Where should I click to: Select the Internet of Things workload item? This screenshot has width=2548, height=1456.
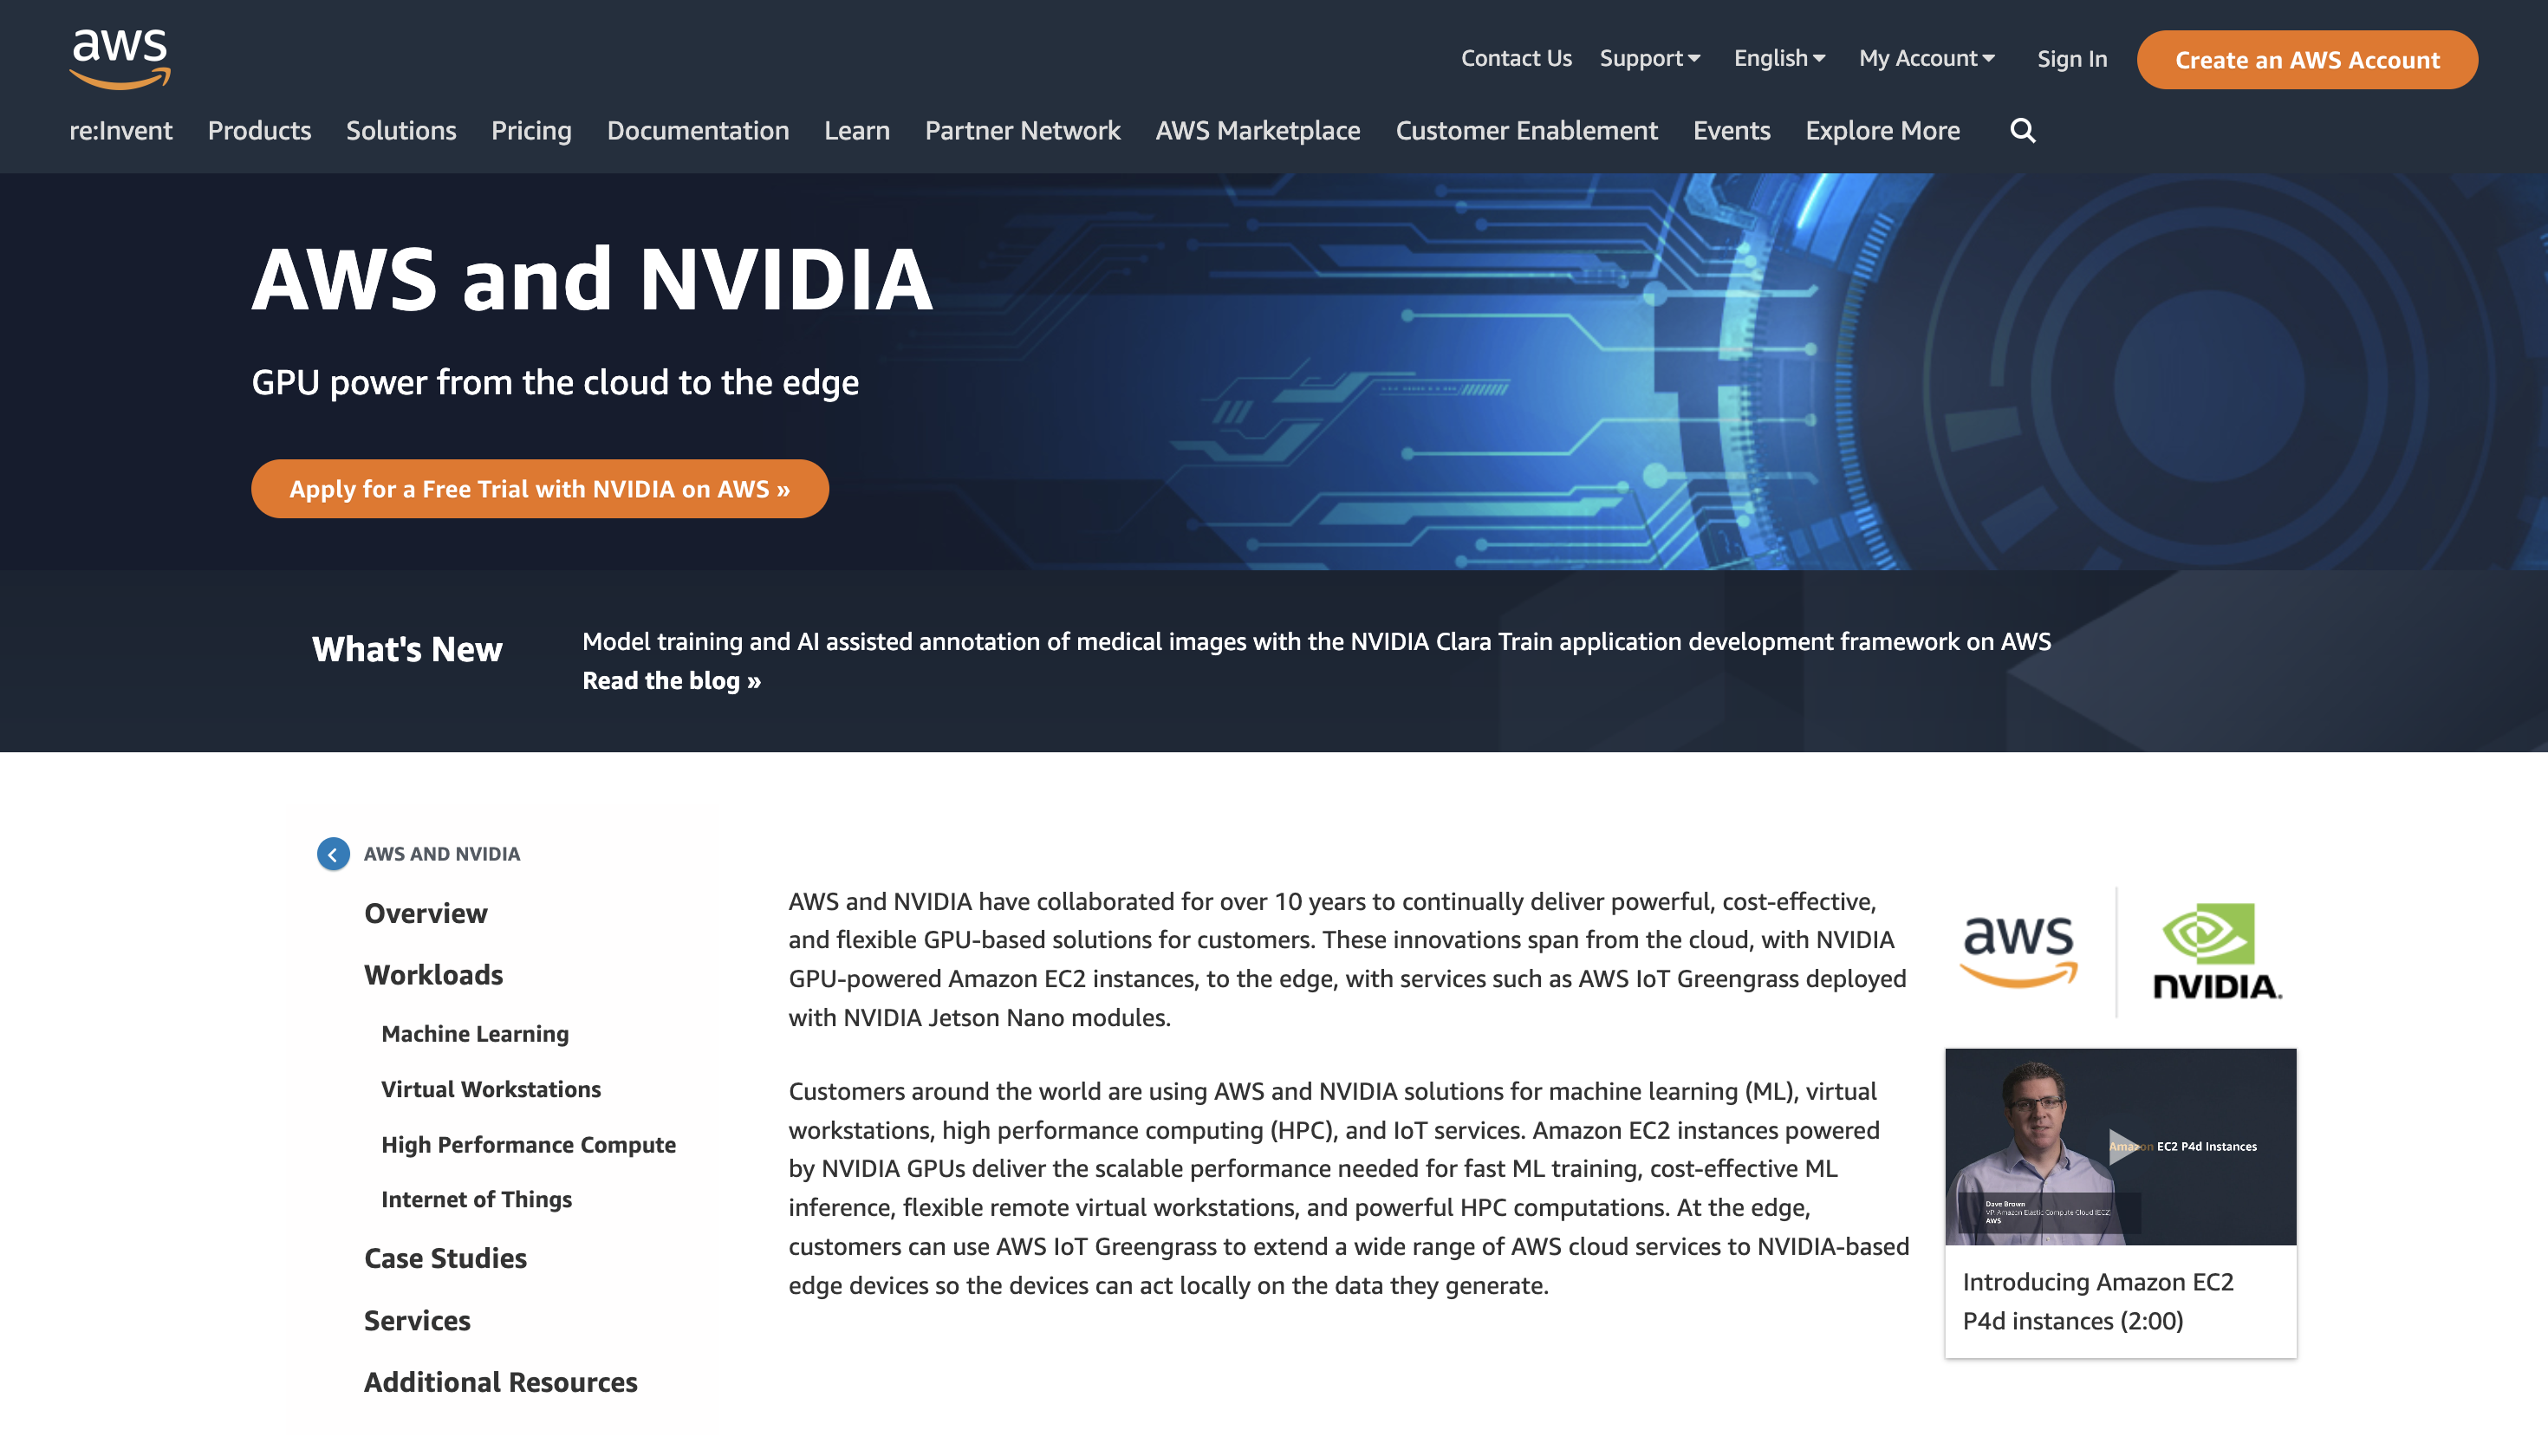point(476,1199)
